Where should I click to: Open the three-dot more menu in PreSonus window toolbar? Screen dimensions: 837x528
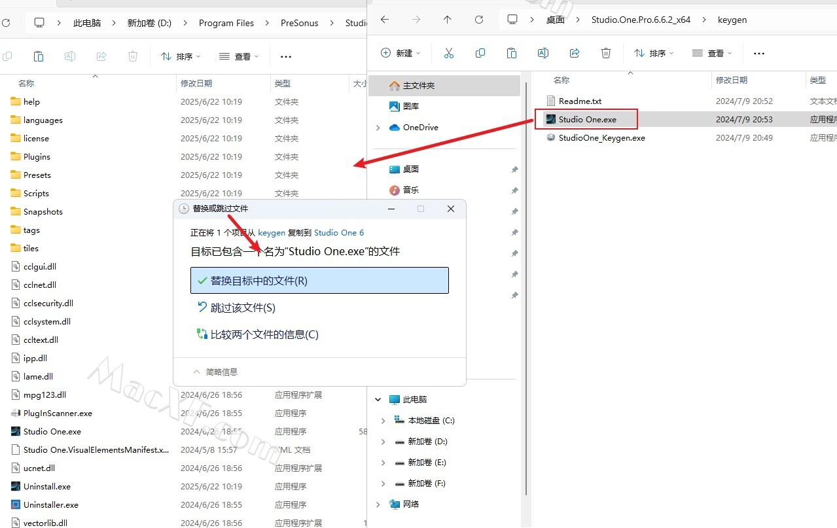tap(286, 57)
